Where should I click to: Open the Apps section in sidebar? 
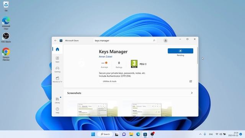point(57,59)
